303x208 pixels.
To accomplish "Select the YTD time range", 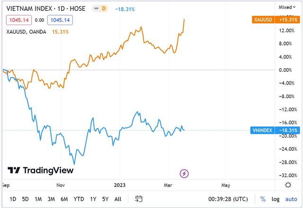I will pos(79,199).
